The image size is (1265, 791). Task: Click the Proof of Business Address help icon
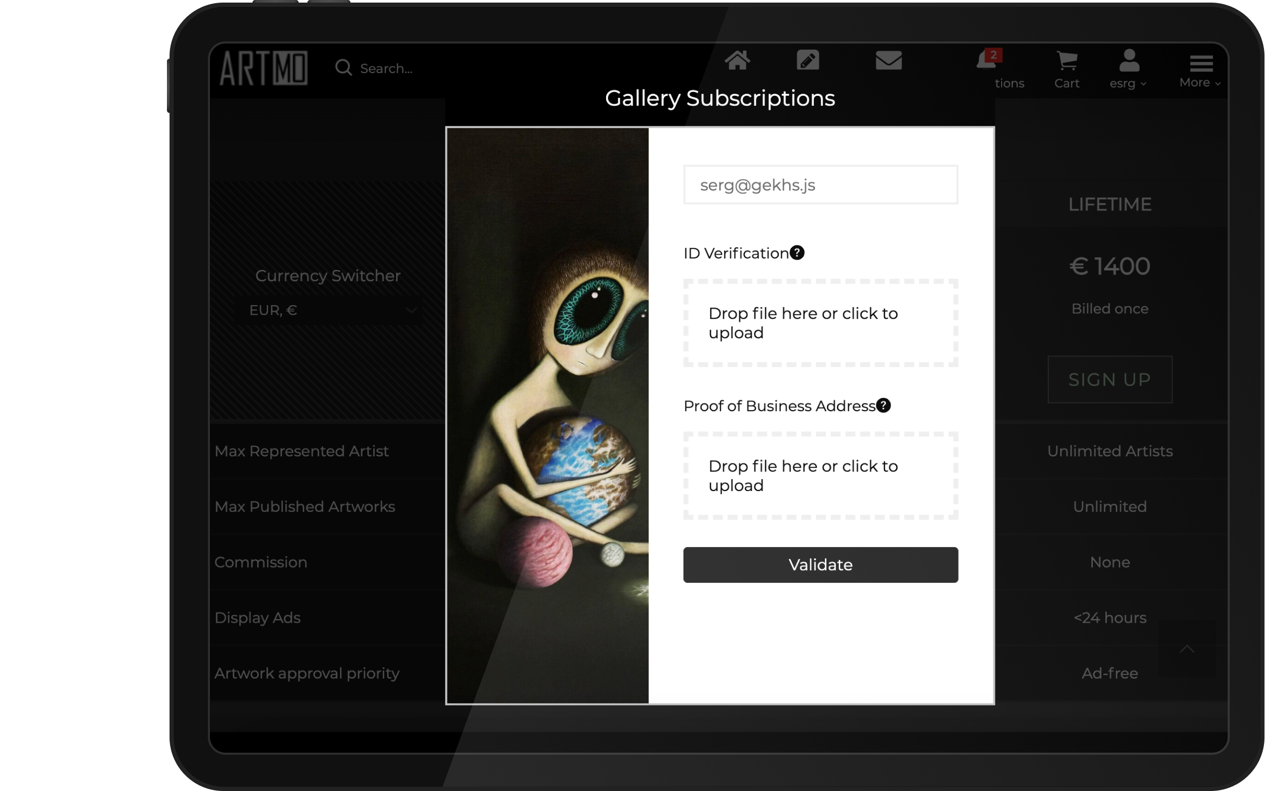tap(883, 406)
